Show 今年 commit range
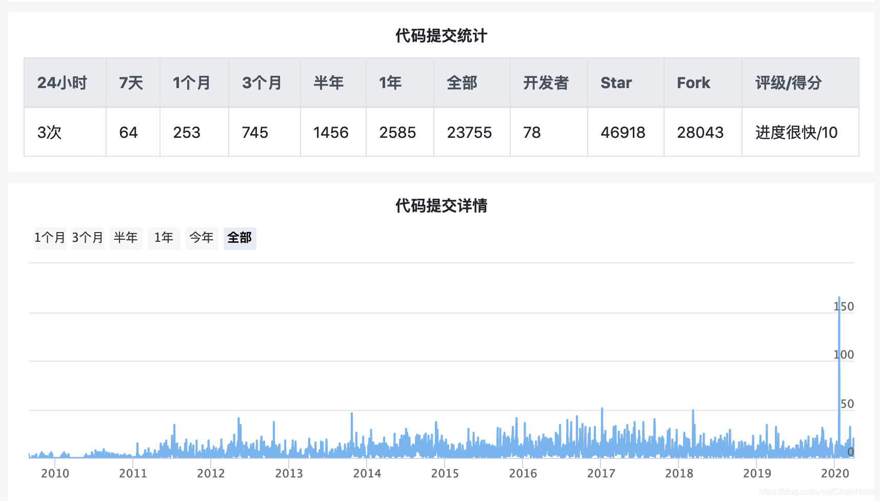Viewport: 880px width, 501px height. click(x=202, y=238)
